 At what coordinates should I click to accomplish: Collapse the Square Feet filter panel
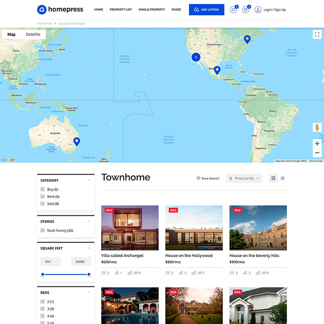click(89, 248)
